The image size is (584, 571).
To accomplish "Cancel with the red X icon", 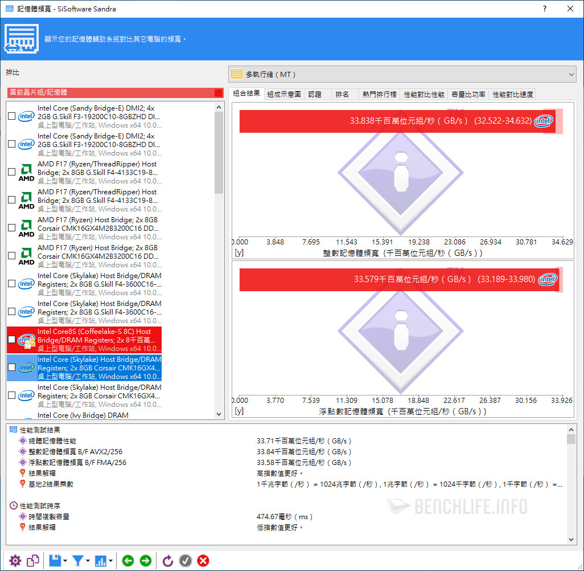I will [x=203, y=561].
